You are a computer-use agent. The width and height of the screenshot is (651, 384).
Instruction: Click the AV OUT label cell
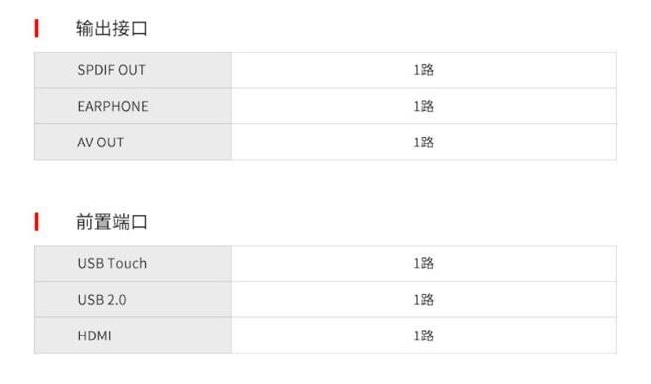click(133, 143)
